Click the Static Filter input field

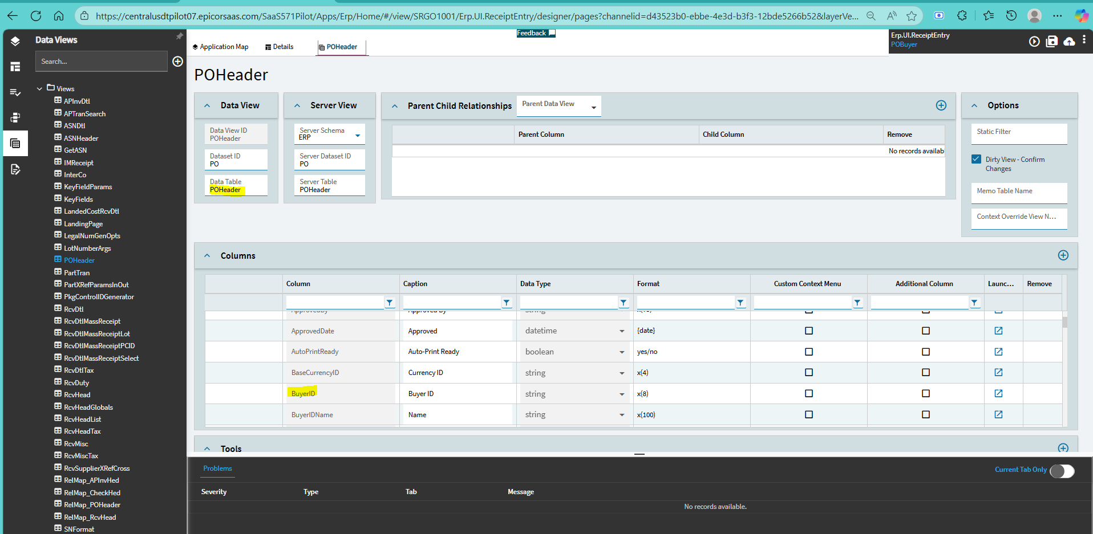click(1018, 134)
